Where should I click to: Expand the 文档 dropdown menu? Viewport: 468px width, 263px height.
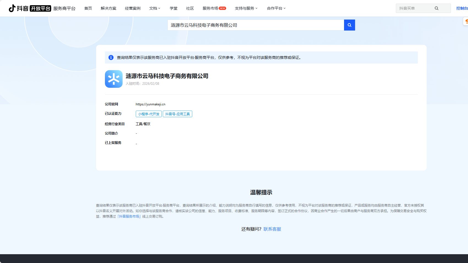tap(155, 8)
